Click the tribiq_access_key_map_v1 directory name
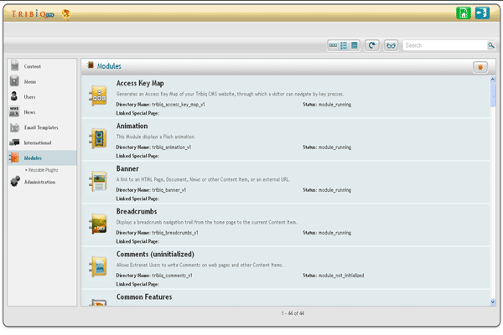Image resolution: width=503 pixels, height=335 pixels. coord(179,105)
